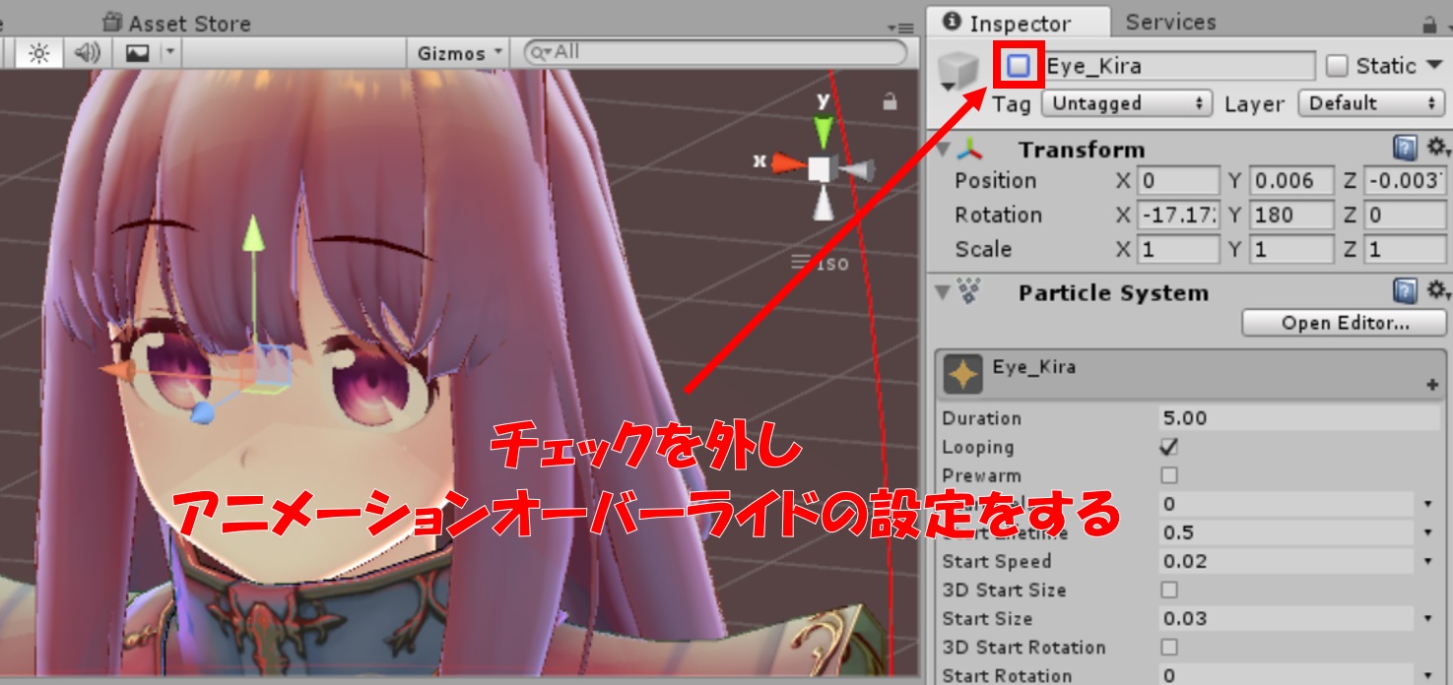Image resolution: width=1453 pixels, height=685 pixels.
Task: Switch to the Services tab
Action: point(1170,22)
